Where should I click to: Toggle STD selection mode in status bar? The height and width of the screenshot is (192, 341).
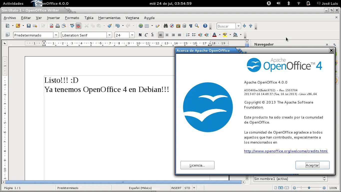point(187,188)
